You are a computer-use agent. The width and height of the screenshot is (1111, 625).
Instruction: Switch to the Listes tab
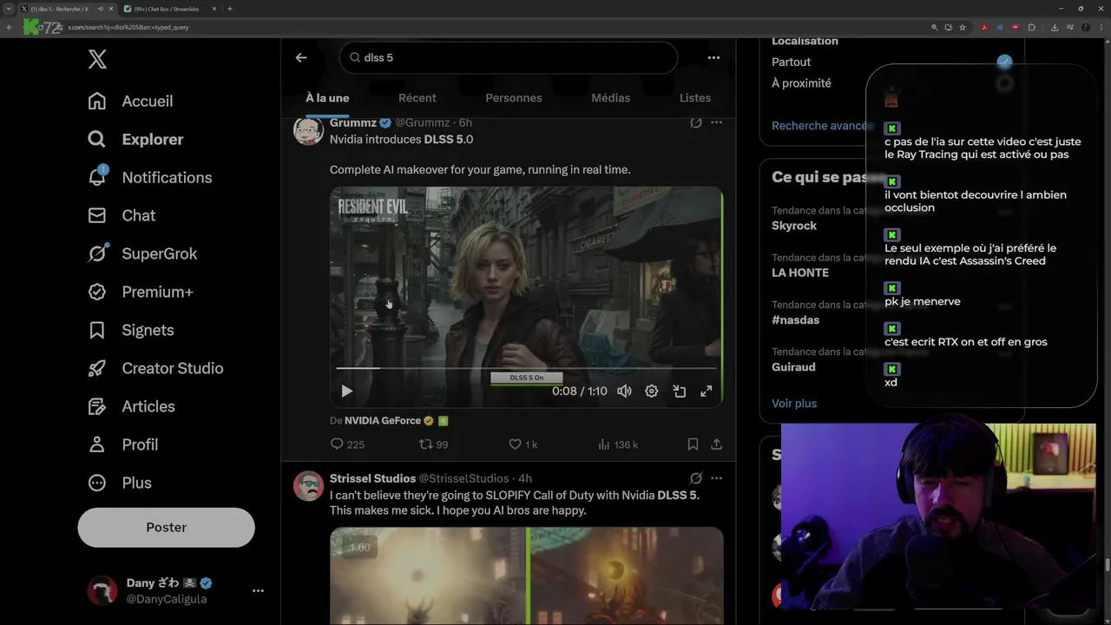pos(695,98)
